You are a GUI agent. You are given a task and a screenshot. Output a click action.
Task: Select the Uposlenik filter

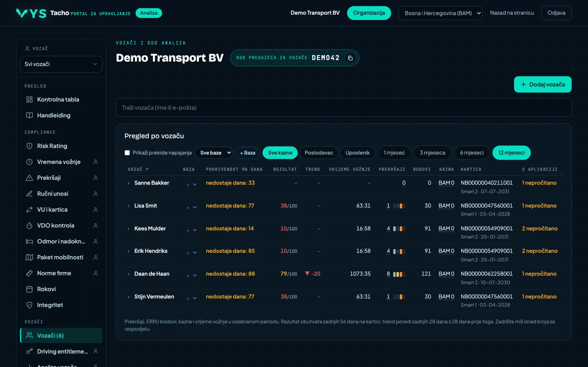click(x=358, y=153)
